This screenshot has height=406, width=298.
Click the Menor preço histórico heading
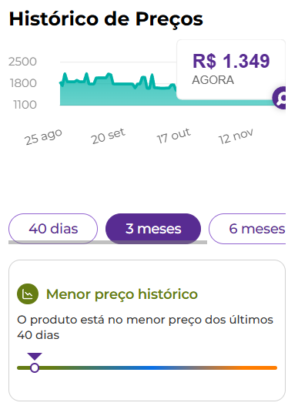(x=122, y=294)
